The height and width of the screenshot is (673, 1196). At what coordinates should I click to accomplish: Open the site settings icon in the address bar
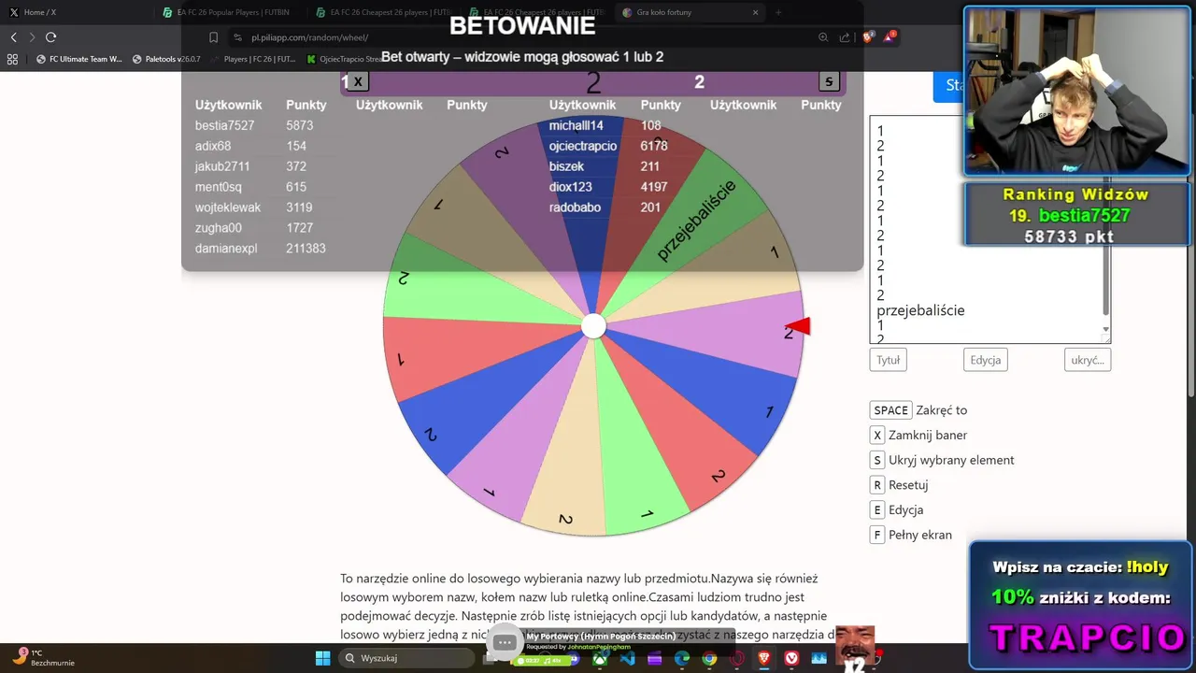237,37
